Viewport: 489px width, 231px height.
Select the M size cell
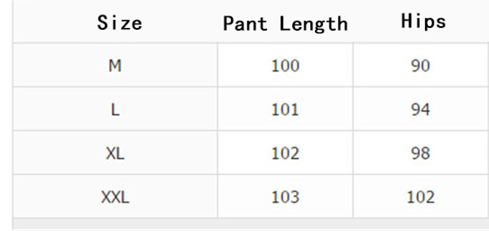[115, 65]
